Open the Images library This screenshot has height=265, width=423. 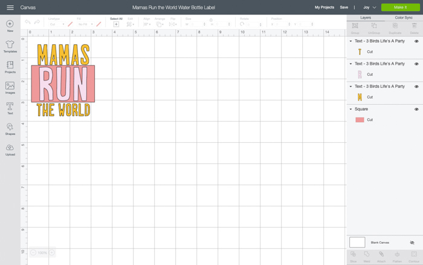[10, 88]
